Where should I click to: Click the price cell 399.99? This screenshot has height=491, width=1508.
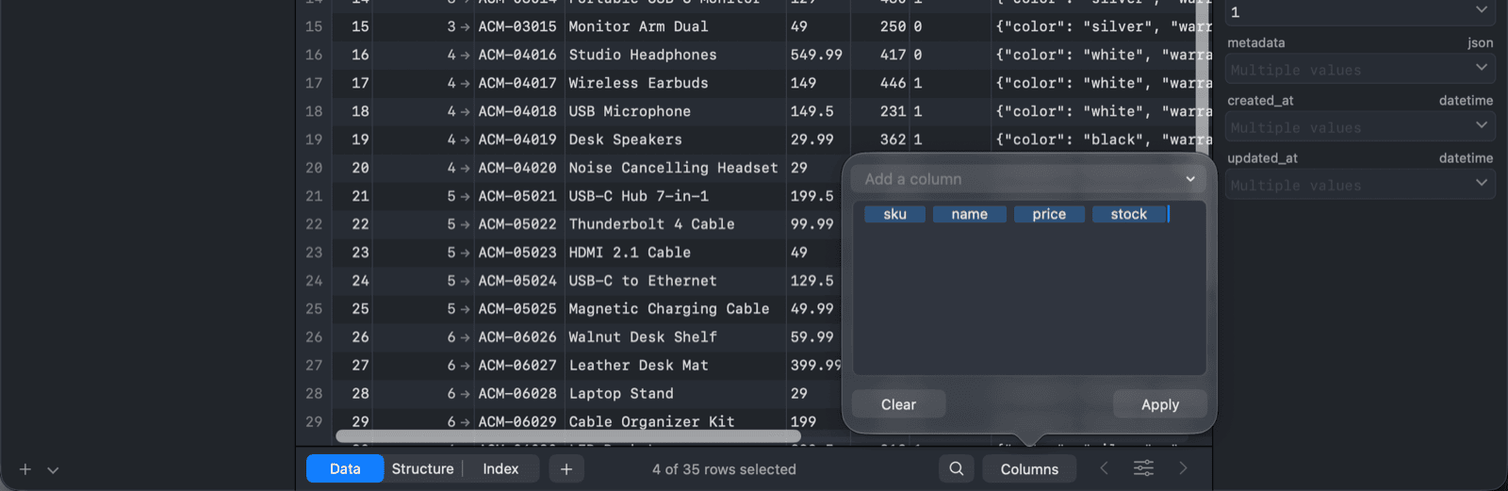pyautogui.click(x=815, y=366)
